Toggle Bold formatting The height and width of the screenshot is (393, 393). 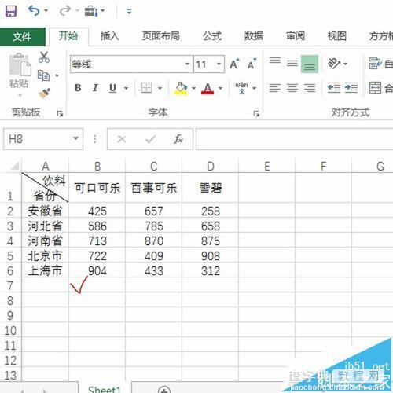(x=78, y=88)
